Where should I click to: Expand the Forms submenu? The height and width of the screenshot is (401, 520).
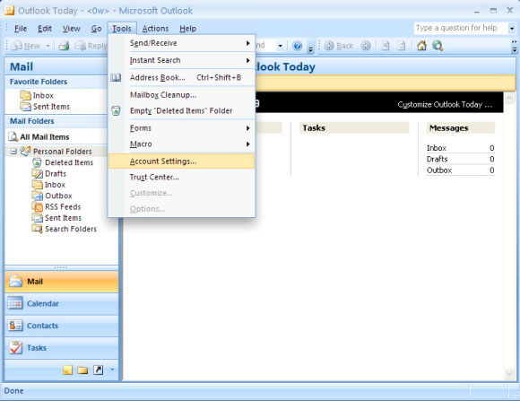click(x=247, y=128)
